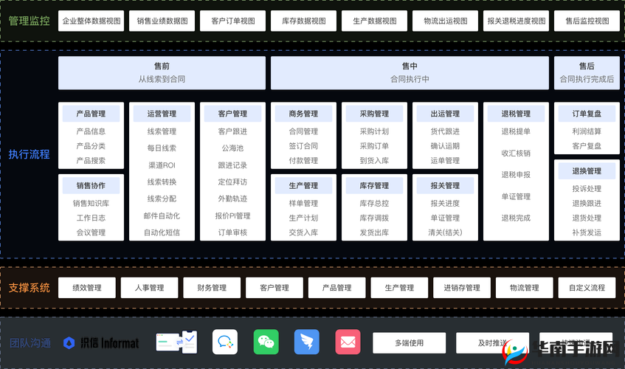Viewport: 625px width, 369px height.
Task: Select 客户订单视图 box
Action: [232, 21]
